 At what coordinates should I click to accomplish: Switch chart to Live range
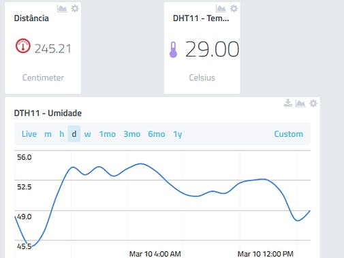[x=29, y=134]
